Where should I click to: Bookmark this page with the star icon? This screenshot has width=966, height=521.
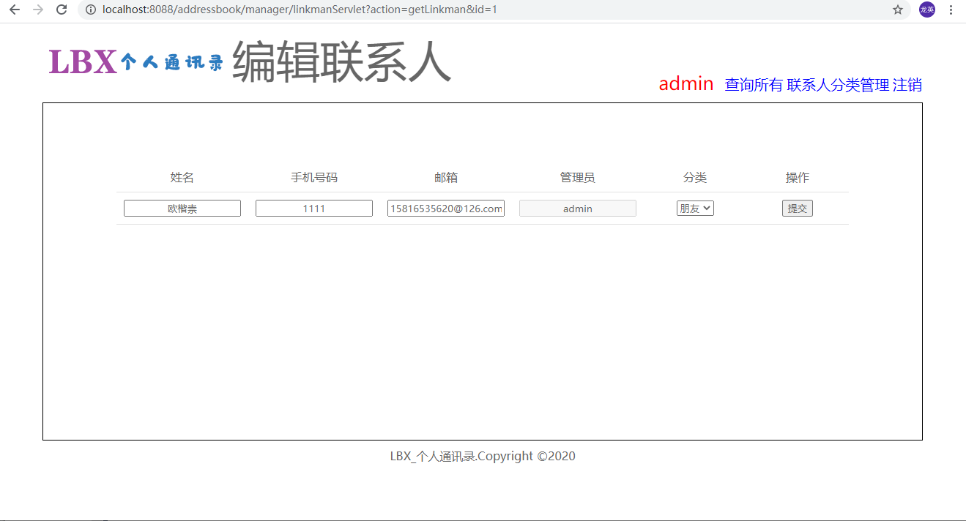click(x=897, y=10)
